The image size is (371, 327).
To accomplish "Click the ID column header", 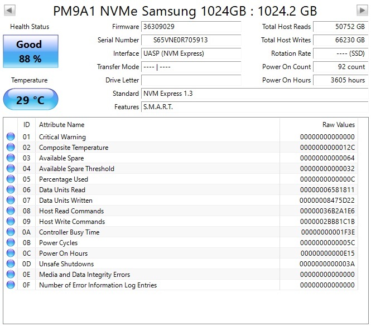I will pos(27,125).
